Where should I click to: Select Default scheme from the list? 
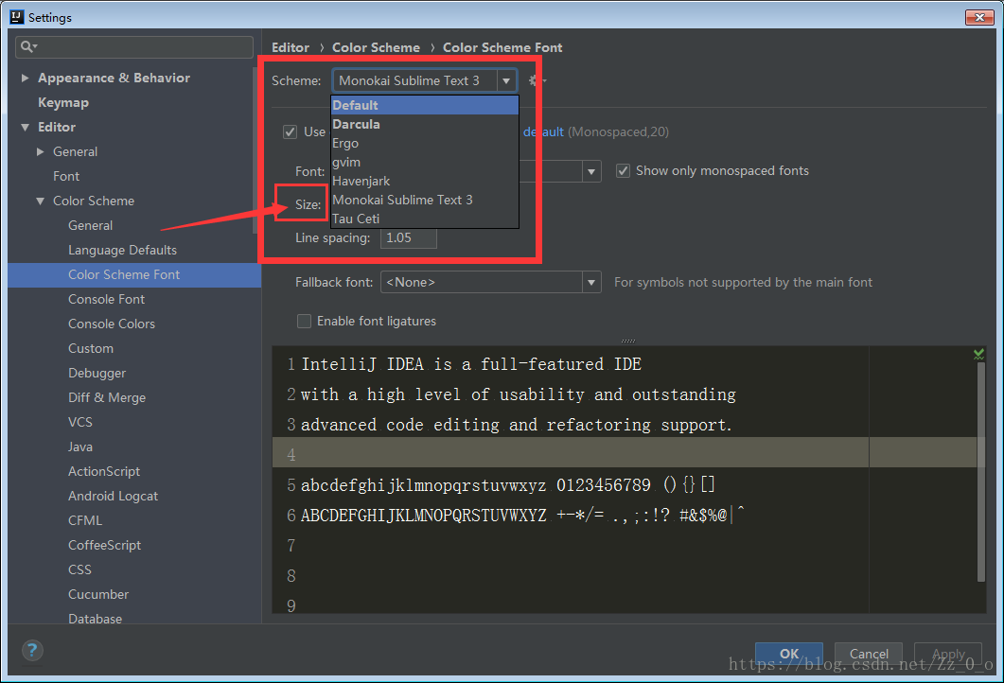(x=424, y=105)
